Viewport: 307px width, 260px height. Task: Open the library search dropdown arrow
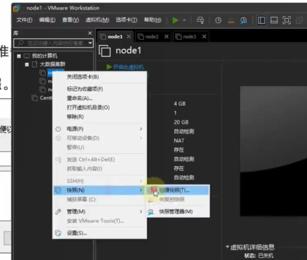click(90, 43)
